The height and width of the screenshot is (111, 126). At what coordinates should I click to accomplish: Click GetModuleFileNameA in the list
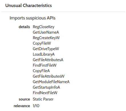pyautogui.click(x=51, y=82)
